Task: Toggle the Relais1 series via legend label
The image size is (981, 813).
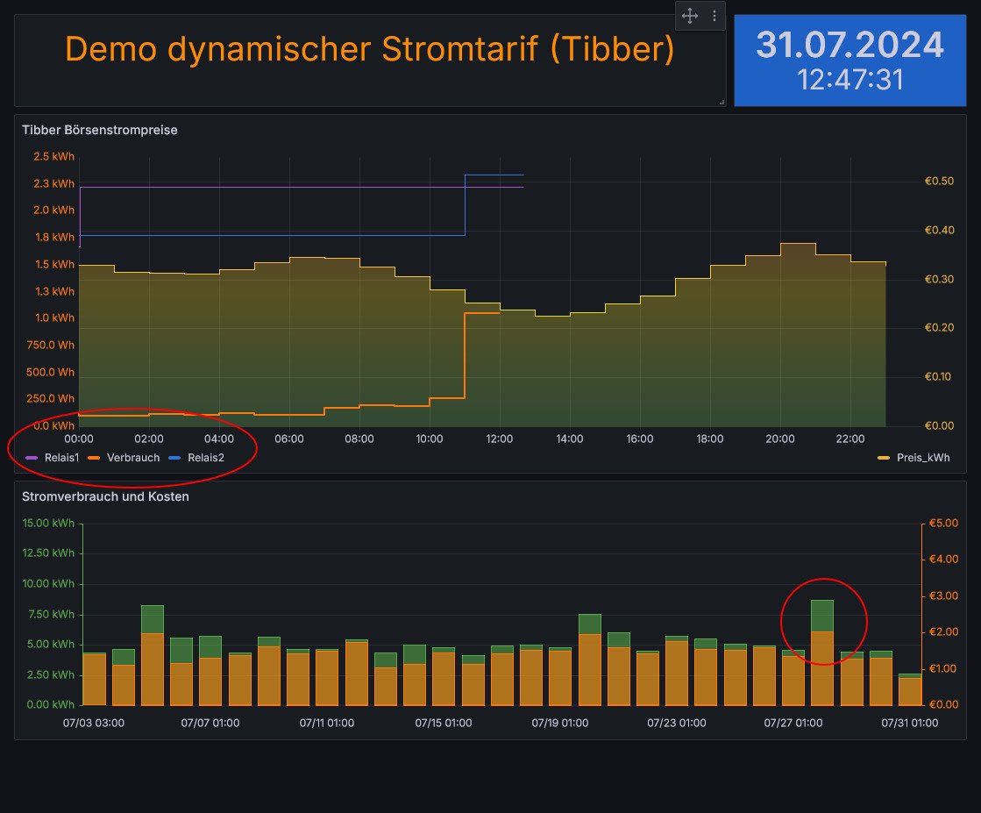Action: coord(61,458)
